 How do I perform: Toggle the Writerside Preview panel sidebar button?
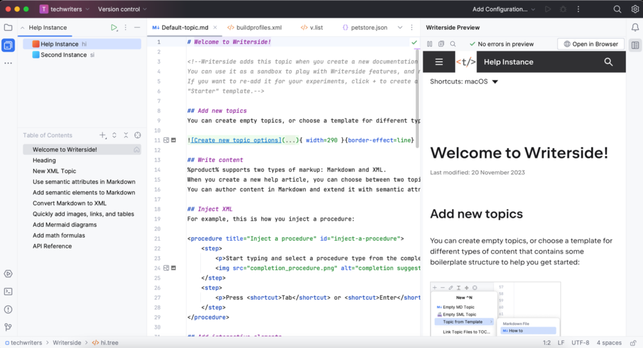pos(635,45)
